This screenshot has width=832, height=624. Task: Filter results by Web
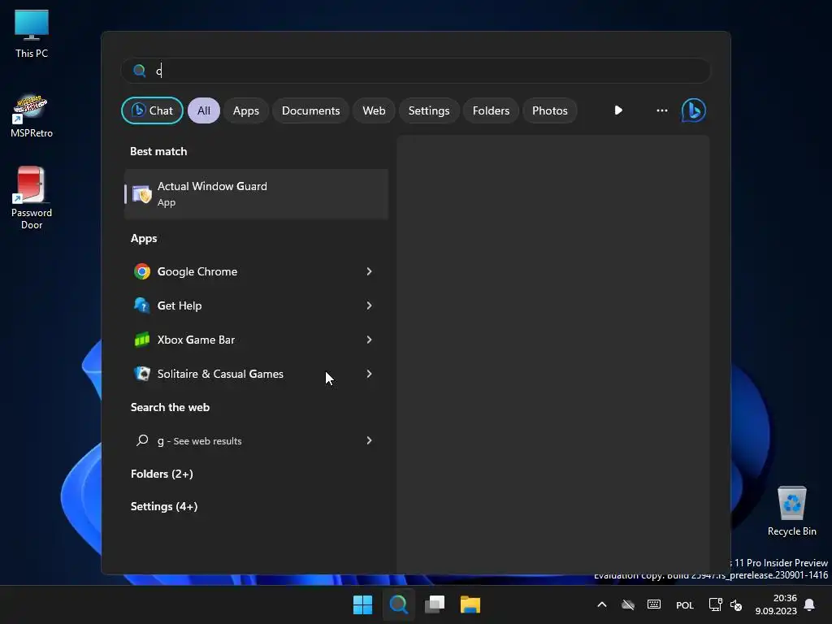(374, 110)
